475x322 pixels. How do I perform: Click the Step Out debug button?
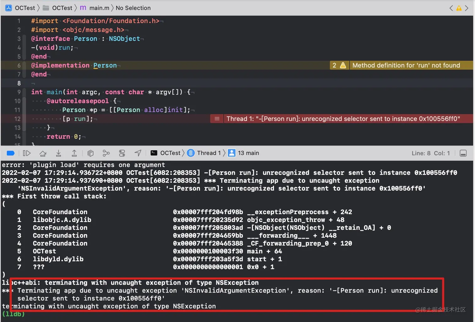click(x=74, y=153)
